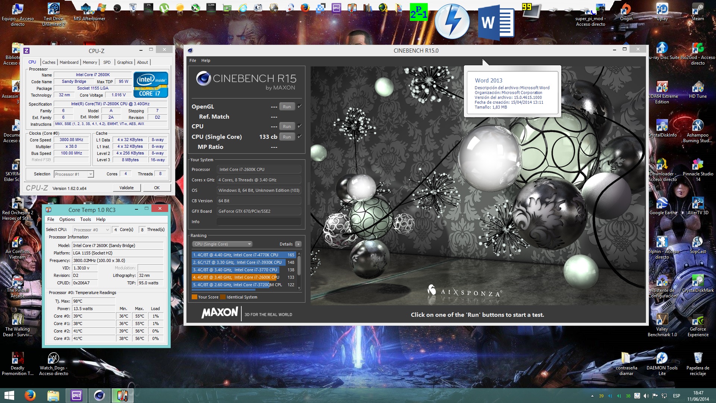
Task: Toggle CPU (Single Core) test checkmark
Action: click(299, 137)
